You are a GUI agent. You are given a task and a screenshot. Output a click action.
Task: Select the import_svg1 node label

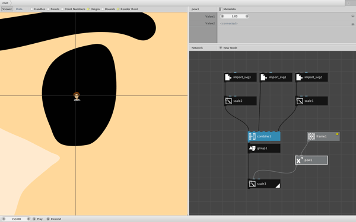pos(278,77)
